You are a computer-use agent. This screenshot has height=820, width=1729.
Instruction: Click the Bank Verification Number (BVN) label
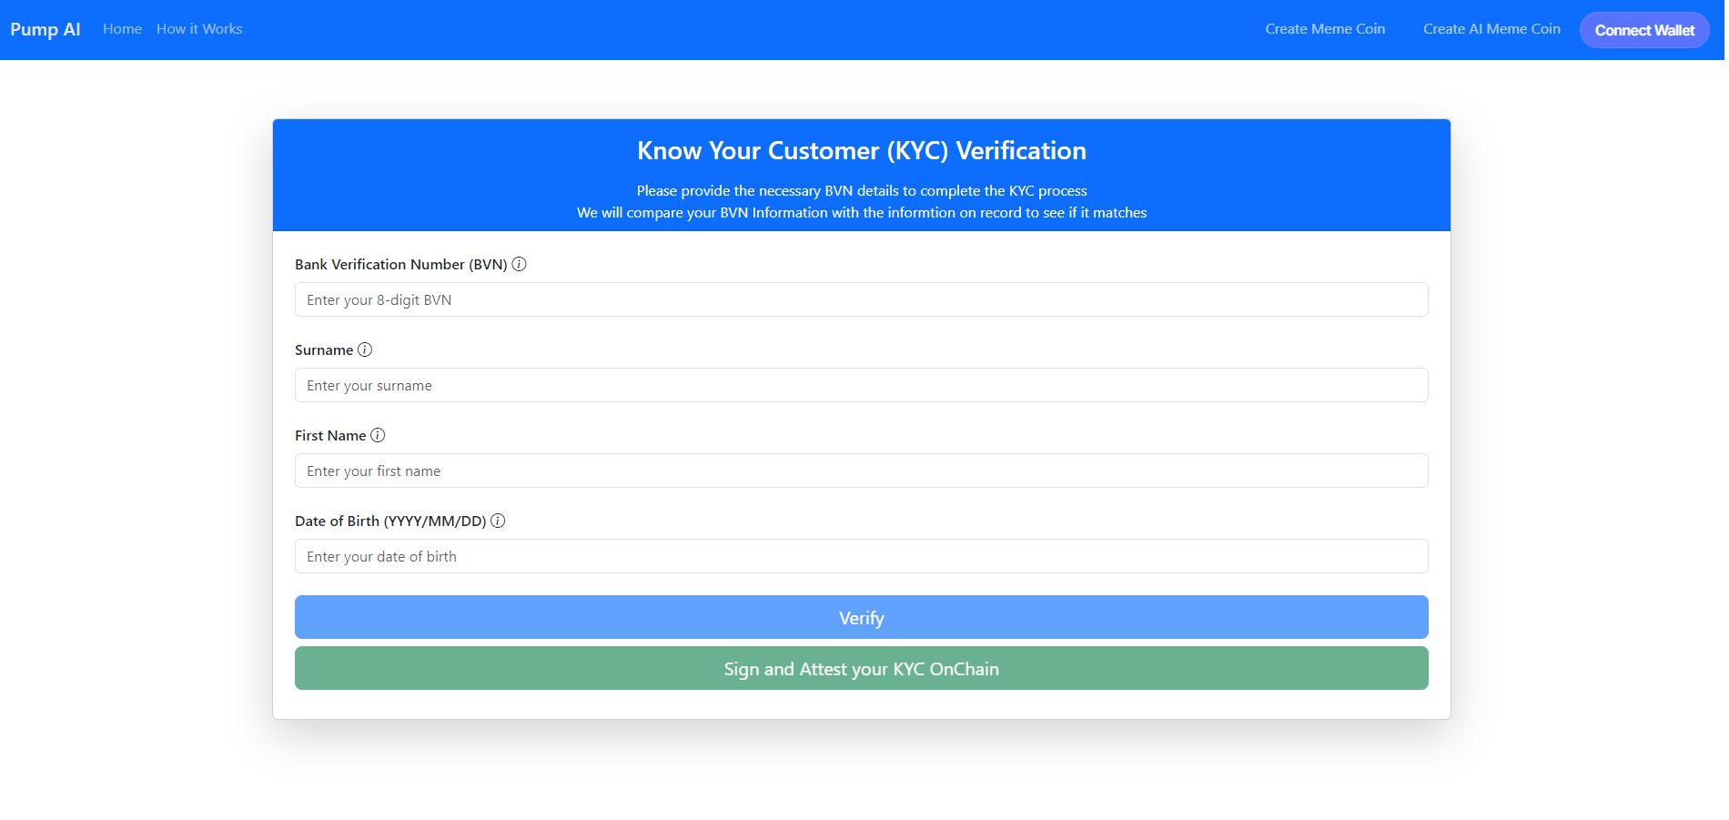point(400,264)
